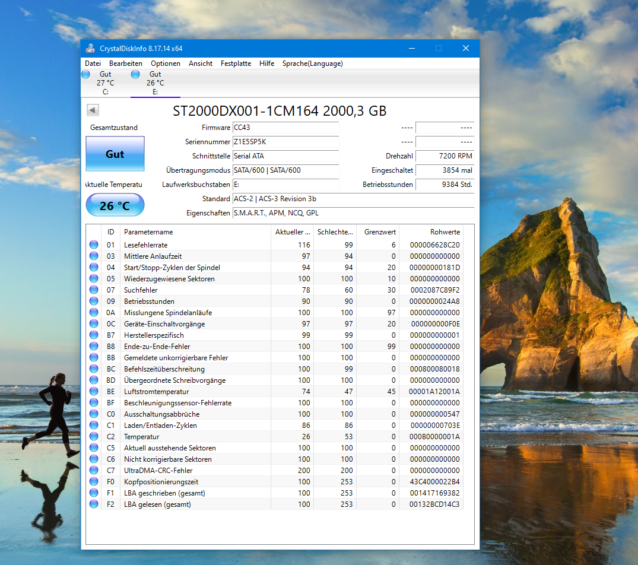Click the Betriebsstunden value 9384 Std.
The width and height of the screenshot is (638, 565).
pyautogui.click(x=445, y=185)
